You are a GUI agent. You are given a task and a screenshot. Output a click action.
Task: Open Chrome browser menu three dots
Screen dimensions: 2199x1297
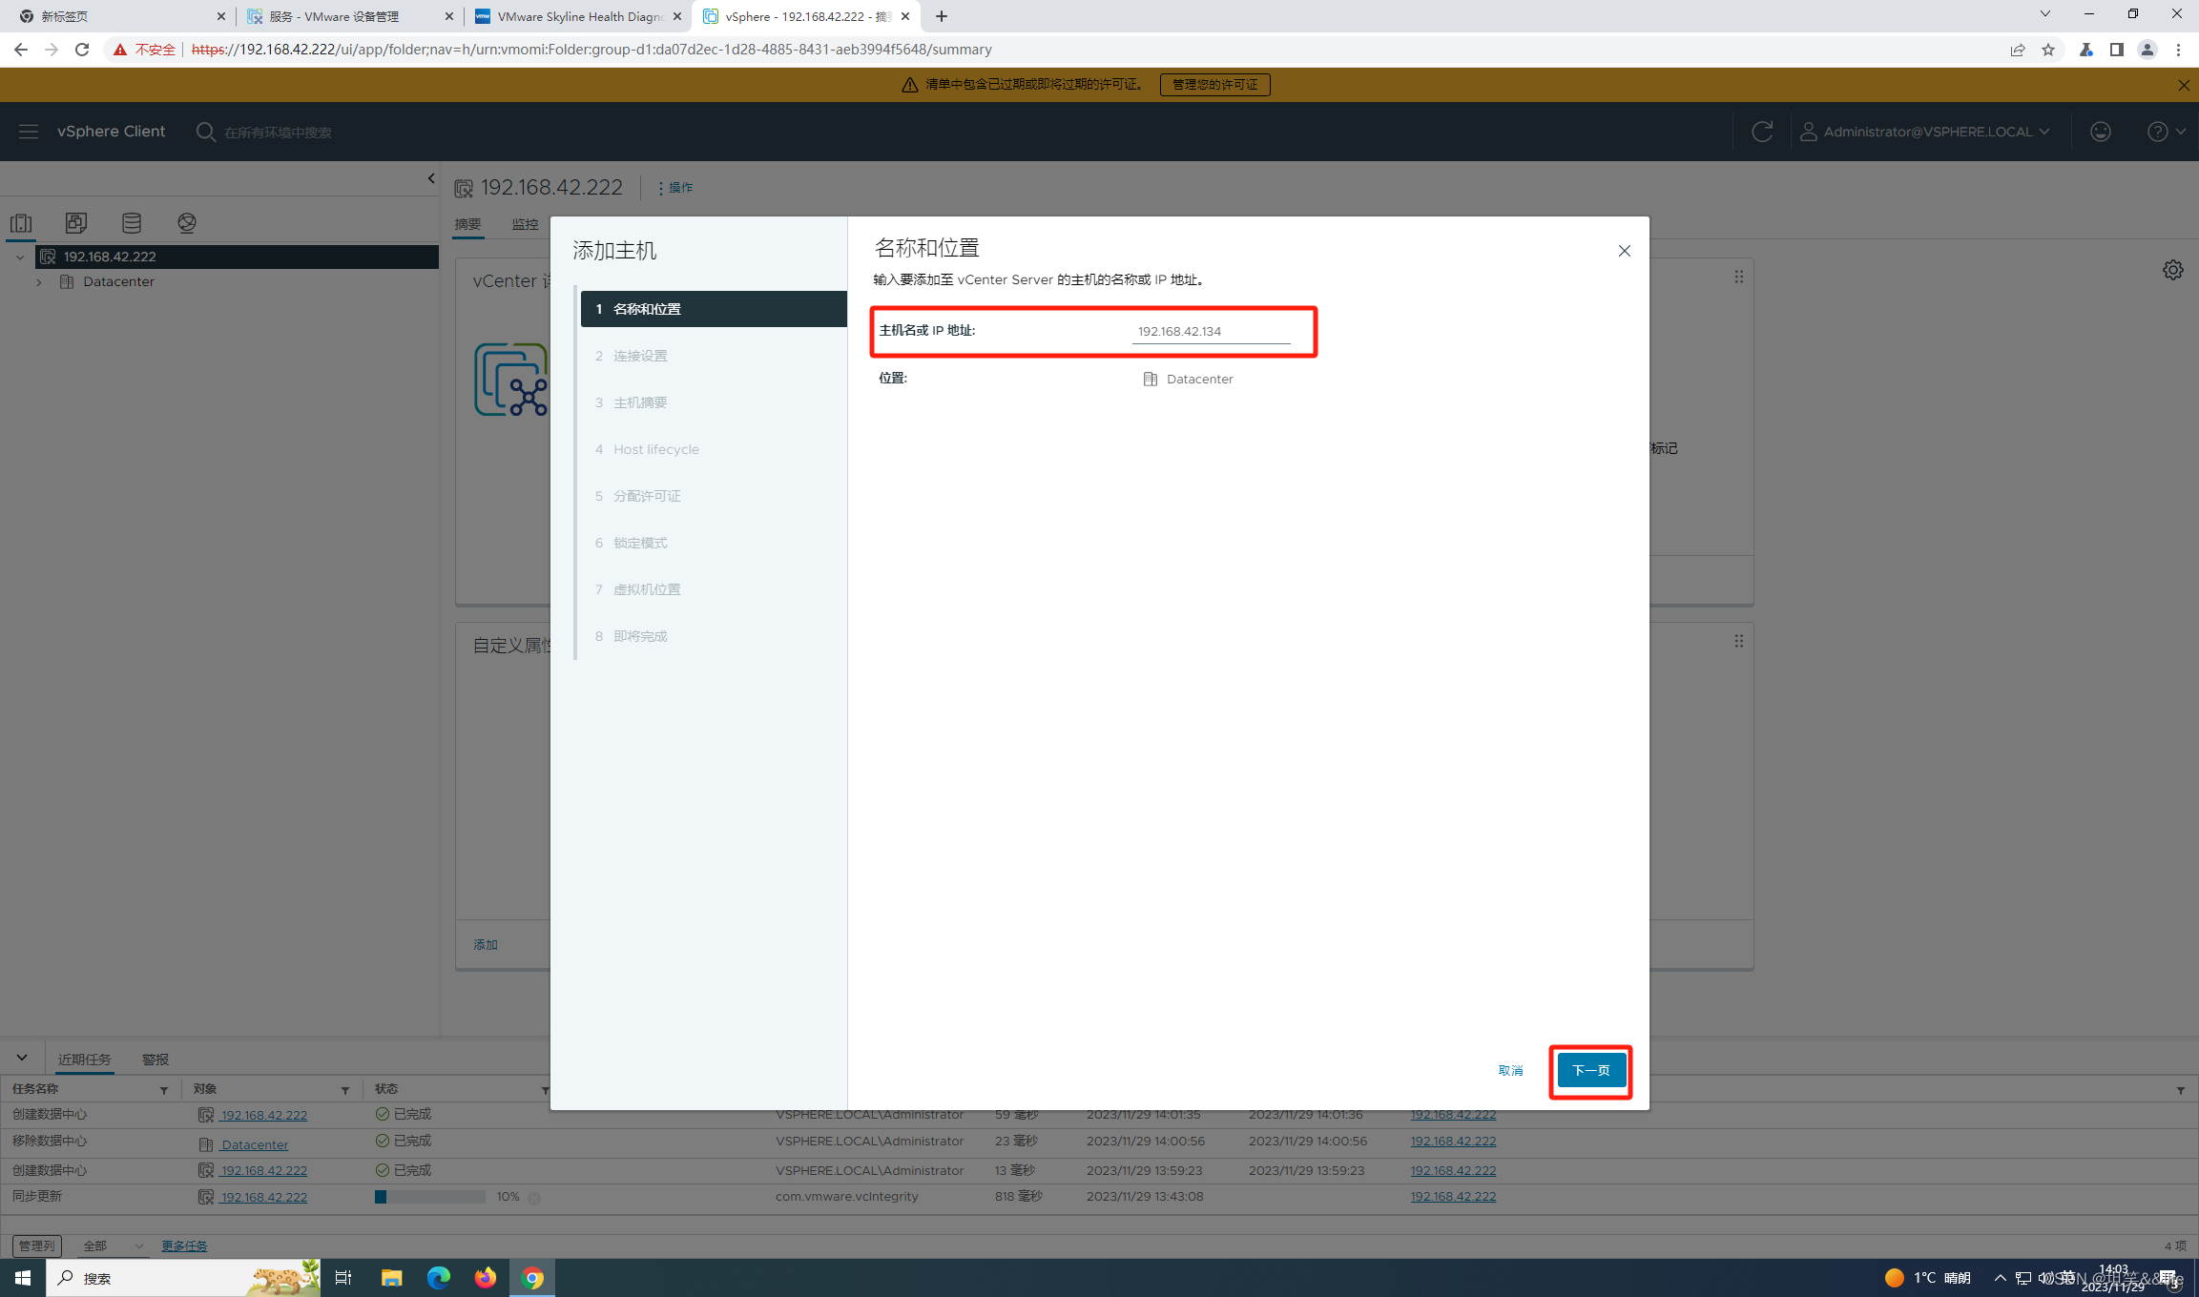coord(2178,50)
